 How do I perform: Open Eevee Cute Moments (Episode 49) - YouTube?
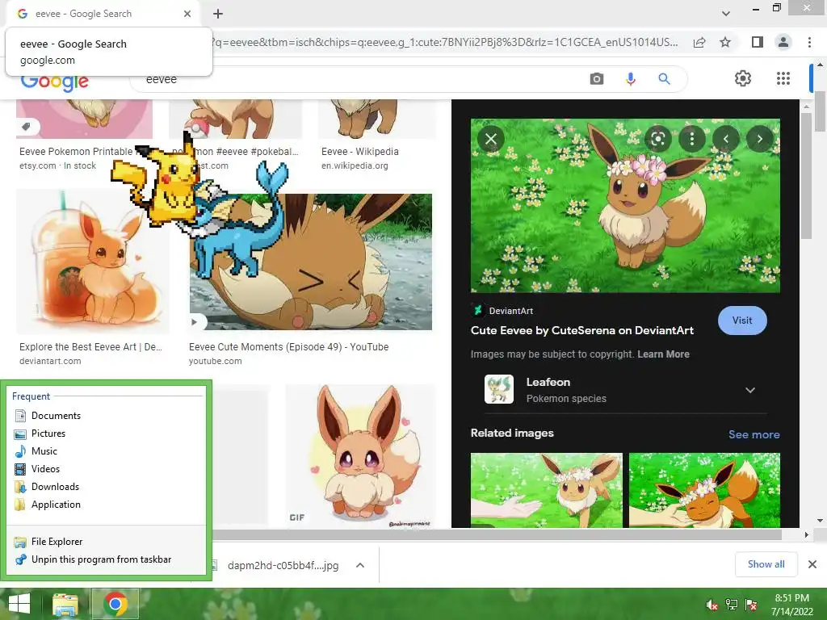288,347
